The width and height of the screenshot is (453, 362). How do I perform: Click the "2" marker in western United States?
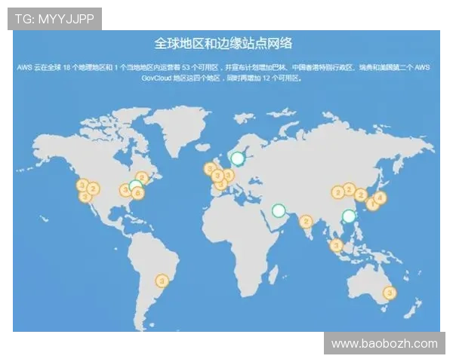tap(93, 189)
